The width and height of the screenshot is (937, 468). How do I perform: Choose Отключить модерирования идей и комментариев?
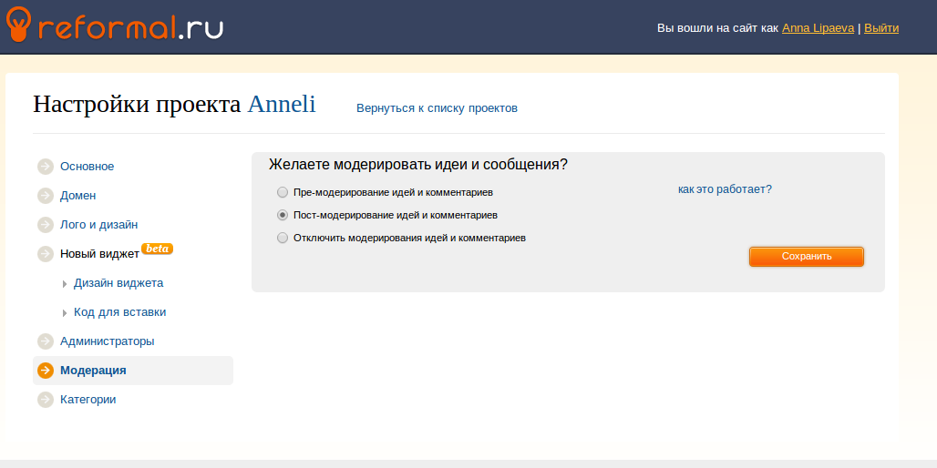283,238
